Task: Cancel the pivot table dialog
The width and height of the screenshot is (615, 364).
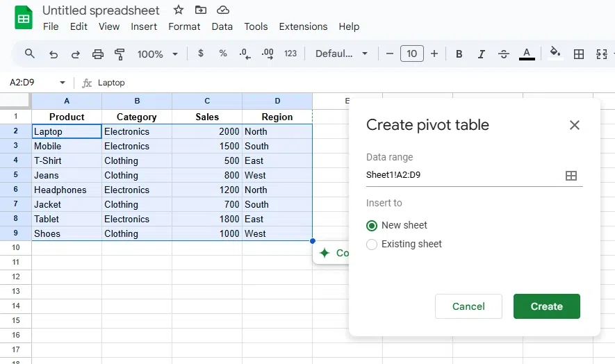Action: [x=468, y=306]
